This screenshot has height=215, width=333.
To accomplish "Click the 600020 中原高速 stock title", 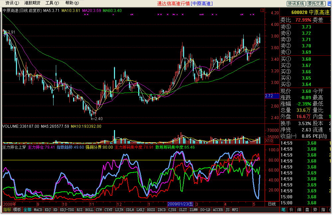I will pyautogui.click(x=310, y=13).
